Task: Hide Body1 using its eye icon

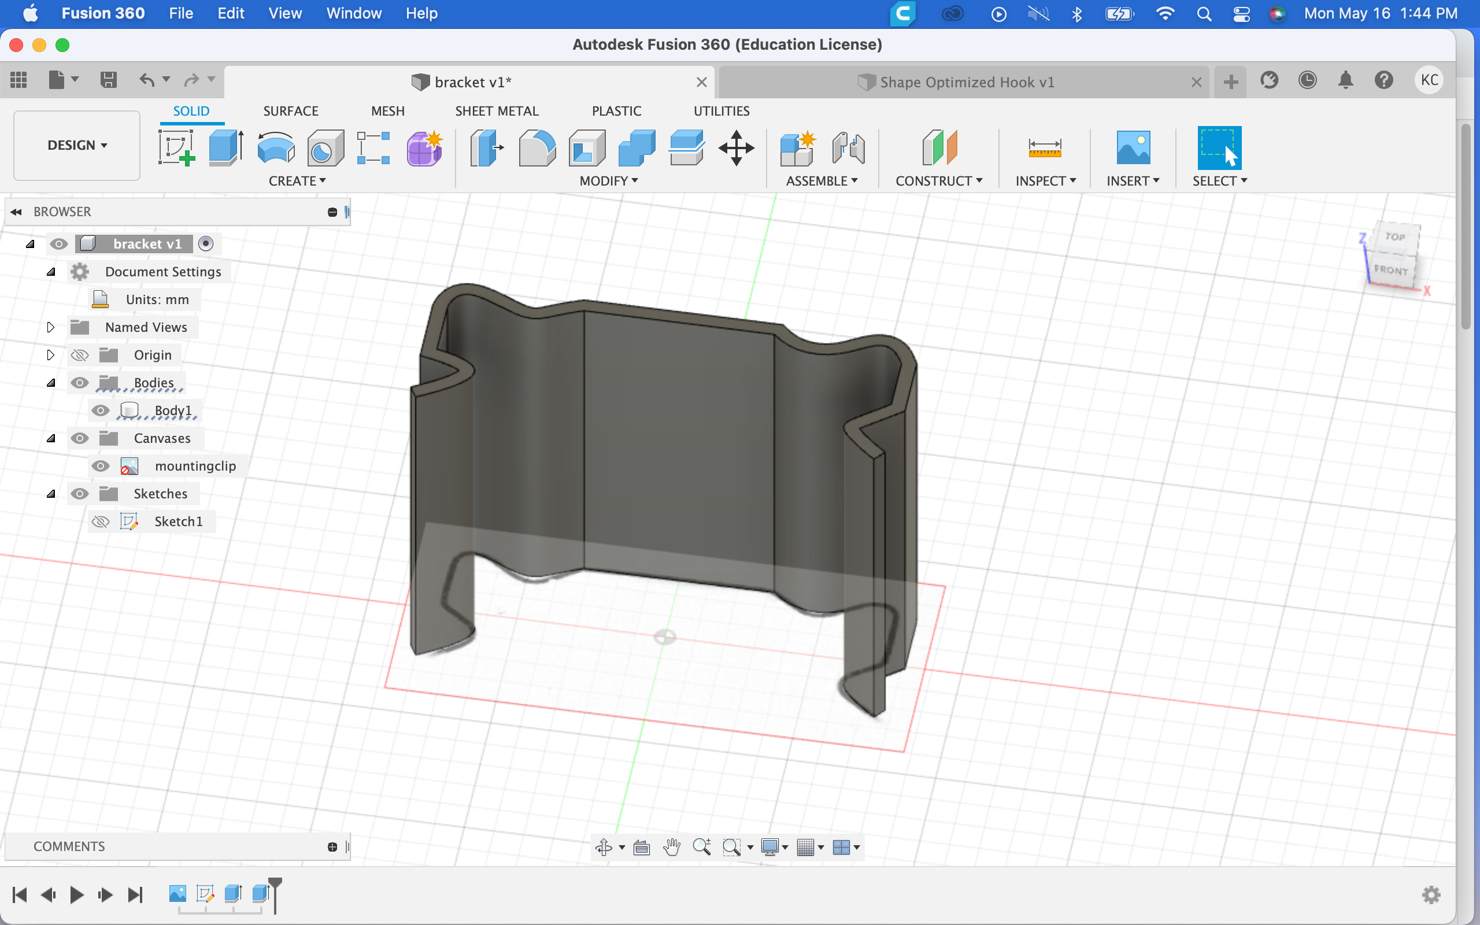Action: coord(100,410)
